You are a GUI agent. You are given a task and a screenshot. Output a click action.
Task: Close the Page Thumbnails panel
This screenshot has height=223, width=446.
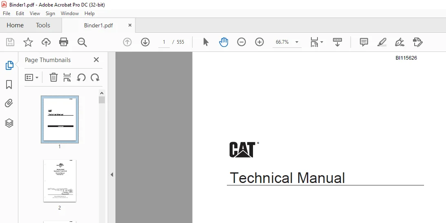coord(96,60)
